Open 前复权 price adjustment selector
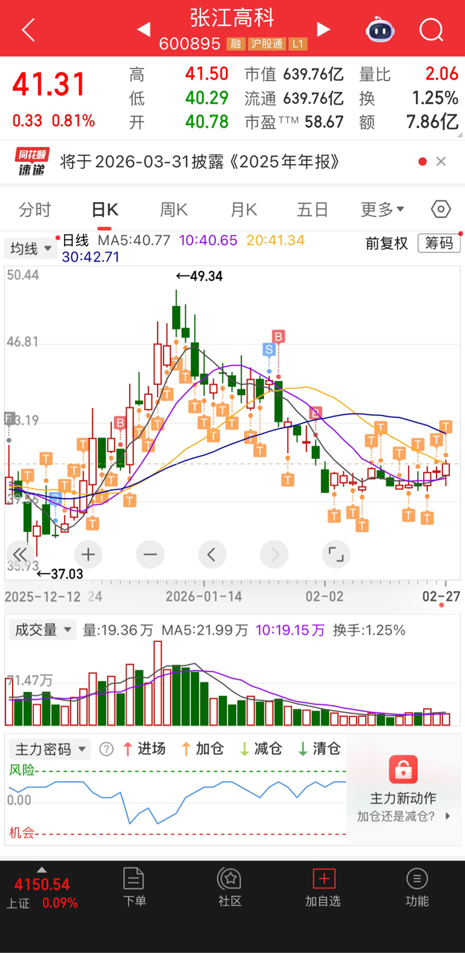 (387, 243)
